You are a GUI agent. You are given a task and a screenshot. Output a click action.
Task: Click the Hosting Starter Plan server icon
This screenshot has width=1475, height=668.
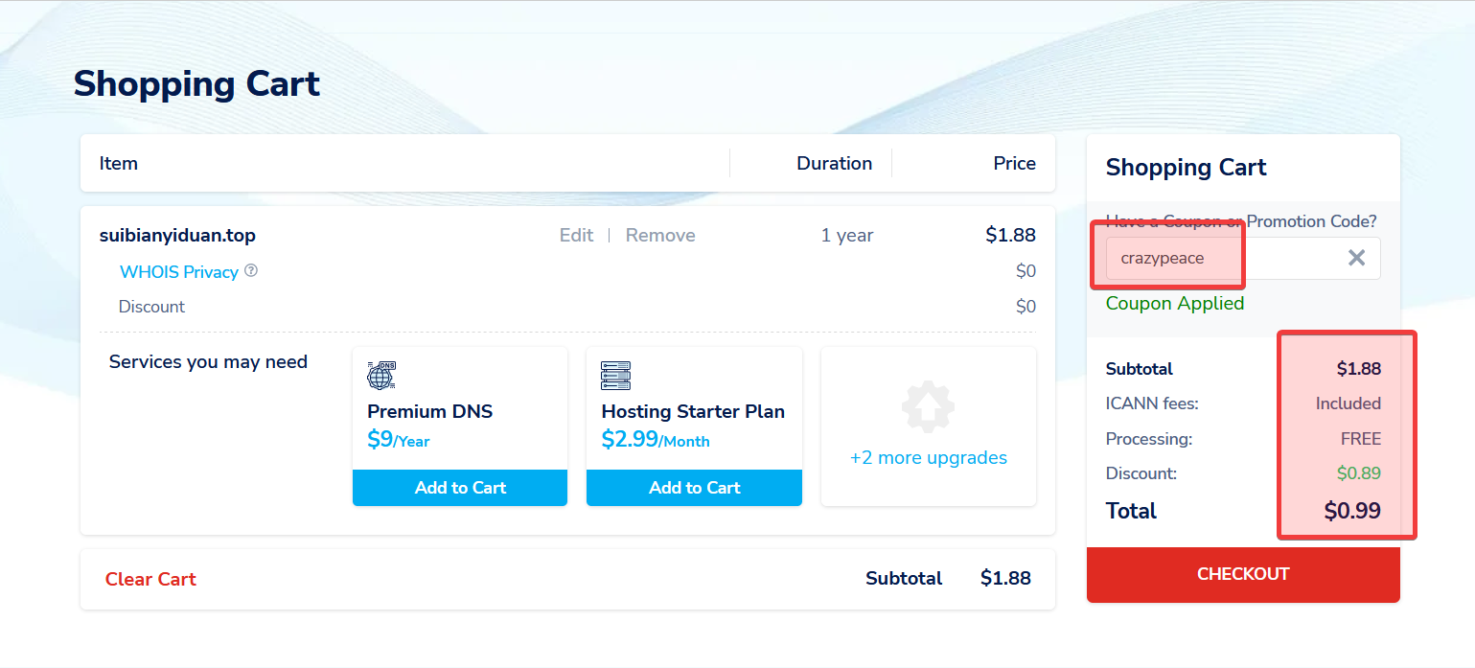[615, 375]
